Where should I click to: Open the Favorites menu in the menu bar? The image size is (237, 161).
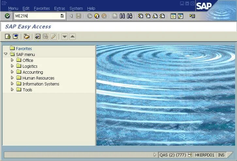(x=42, y=8)
